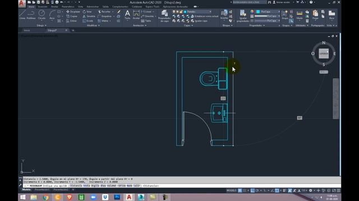Click the Girar (rotate) tool

coord(88,12)
